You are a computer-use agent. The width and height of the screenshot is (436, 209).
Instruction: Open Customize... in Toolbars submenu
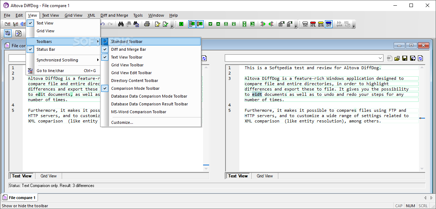151,122
